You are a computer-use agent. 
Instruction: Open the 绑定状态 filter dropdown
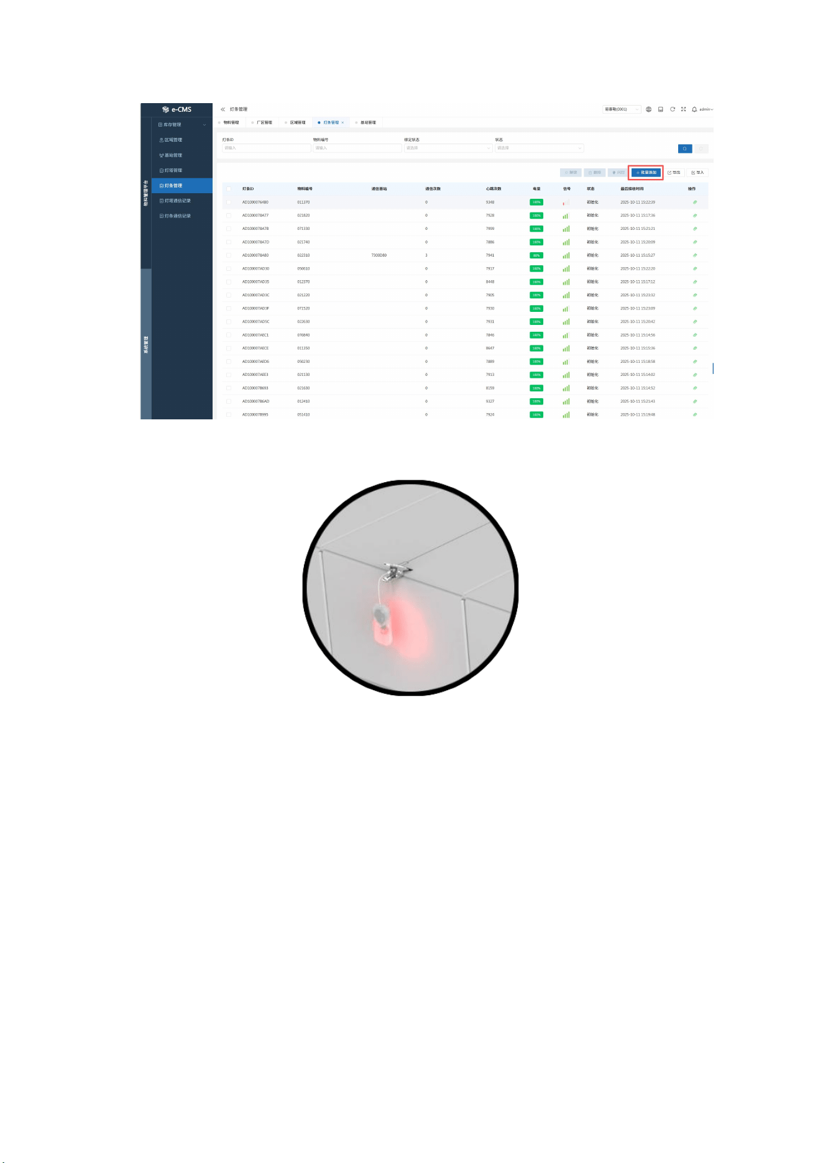pos(448,148)
